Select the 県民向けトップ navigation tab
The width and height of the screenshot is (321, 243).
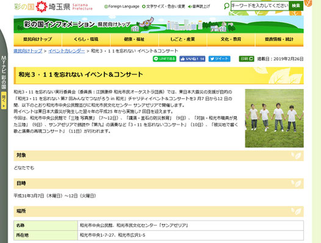(38, 40)
